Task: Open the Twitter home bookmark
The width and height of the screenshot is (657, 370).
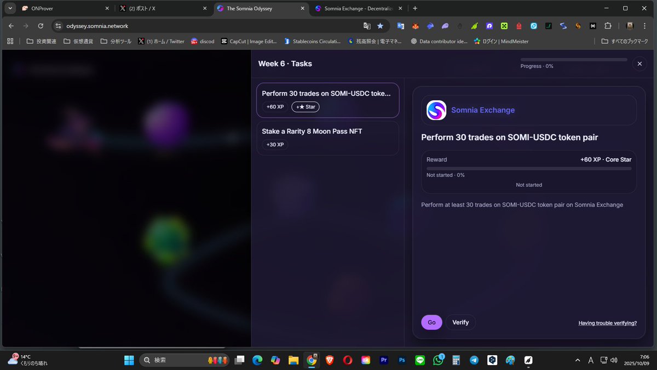Action: (x=161, y=41)
